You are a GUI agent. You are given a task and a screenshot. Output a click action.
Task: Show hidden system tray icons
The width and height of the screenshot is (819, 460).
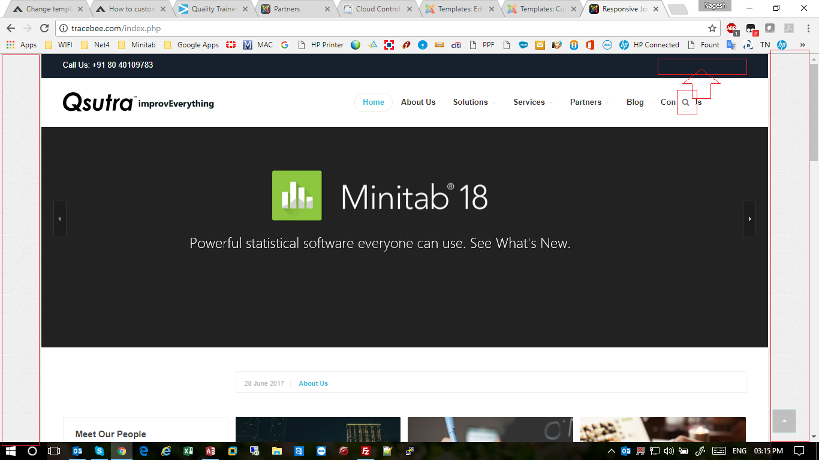(x=612, y=451)
